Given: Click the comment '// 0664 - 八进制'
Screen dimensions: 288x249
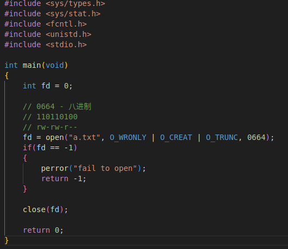Looking at the screenshot, I should tap(57, 106).
